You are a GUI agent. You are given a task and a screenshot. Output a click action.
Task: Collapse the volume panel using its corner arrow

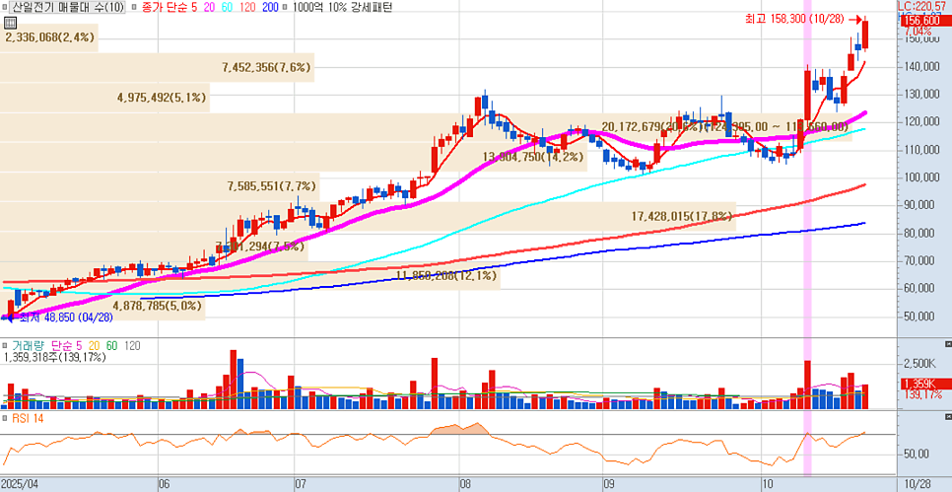(x=948, y=343)
